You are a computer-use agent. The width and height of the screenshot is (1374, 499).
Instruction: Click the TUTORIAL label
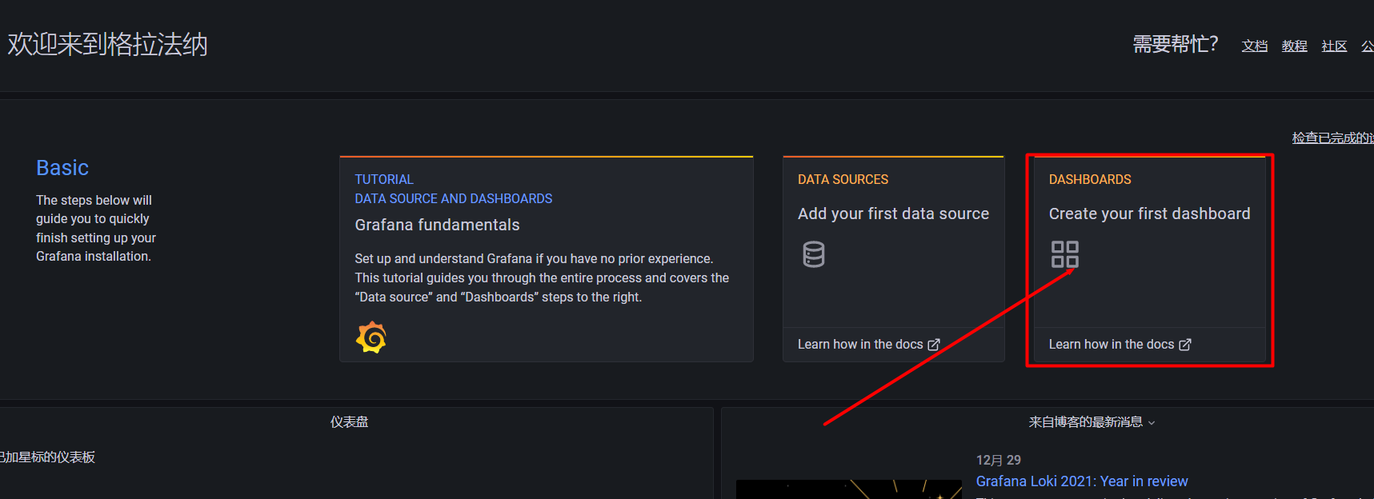(x=384, y=180)
